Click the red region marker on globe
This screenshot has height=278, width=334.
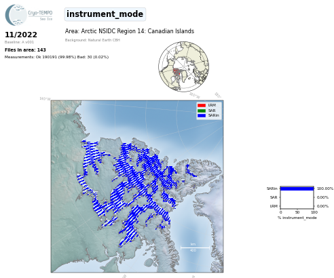click(x=177, y=72)
